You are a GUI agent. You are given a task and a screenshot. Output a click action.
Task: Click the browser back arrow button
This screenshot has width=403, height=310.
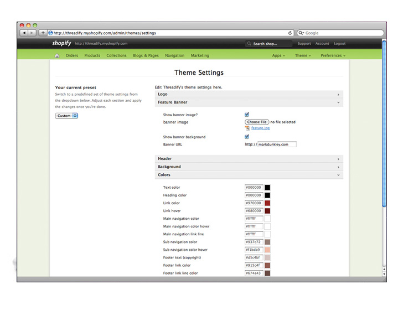coord(24,33)
